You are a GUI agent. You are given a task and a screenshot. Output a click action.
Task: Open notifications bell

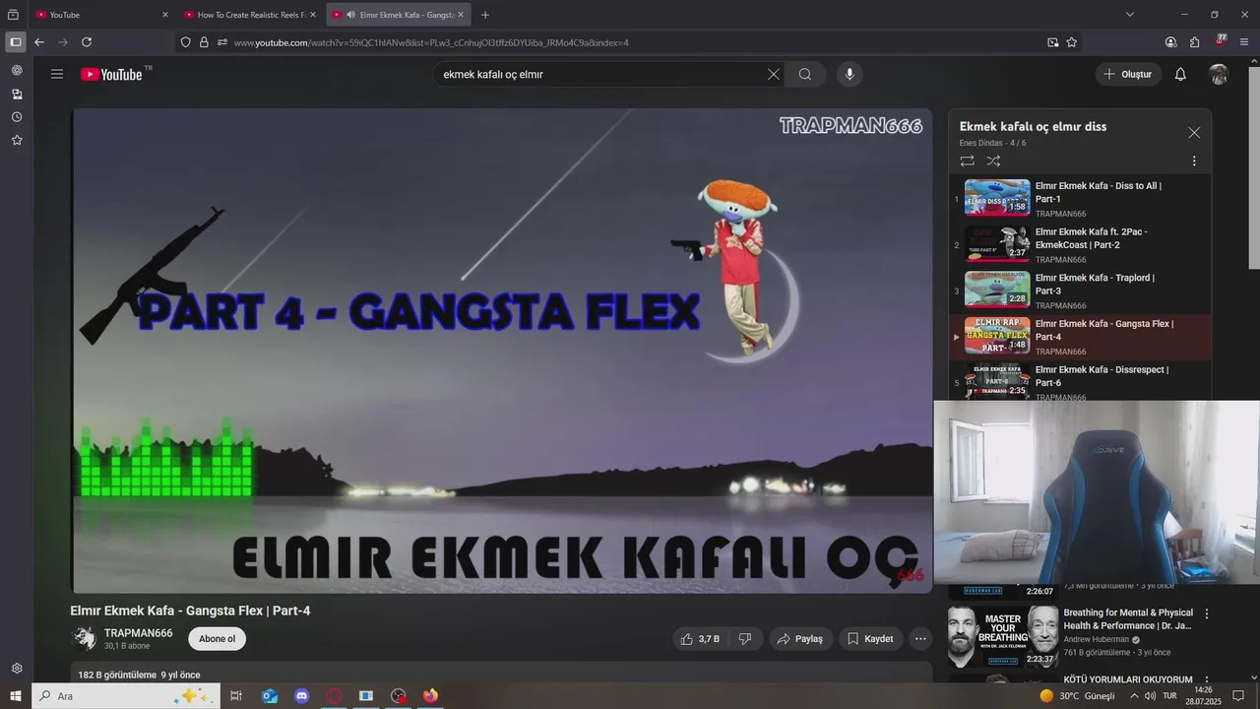(1180, 74)
